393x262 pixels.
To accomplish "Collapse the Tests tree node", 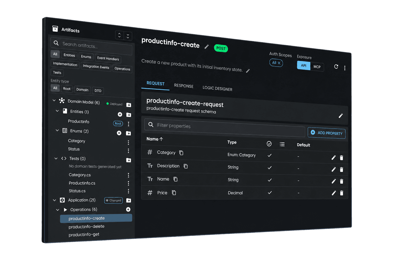I will coord(56,158).
